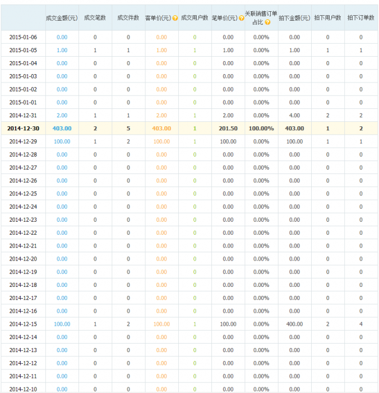The height and width of the screenshot is (393, 379).
Task: Select the 2015-01-06 date row
Action: click(23, 38)
